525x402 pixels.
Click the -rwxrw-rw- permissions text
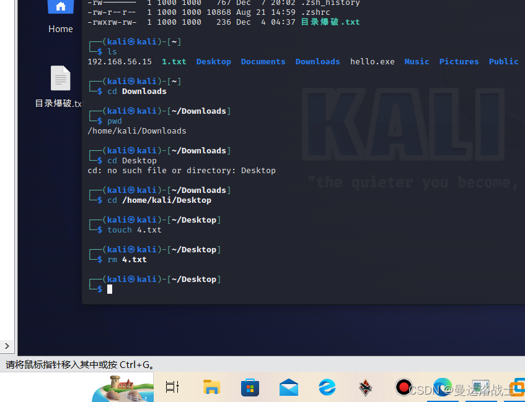point(112,22)
